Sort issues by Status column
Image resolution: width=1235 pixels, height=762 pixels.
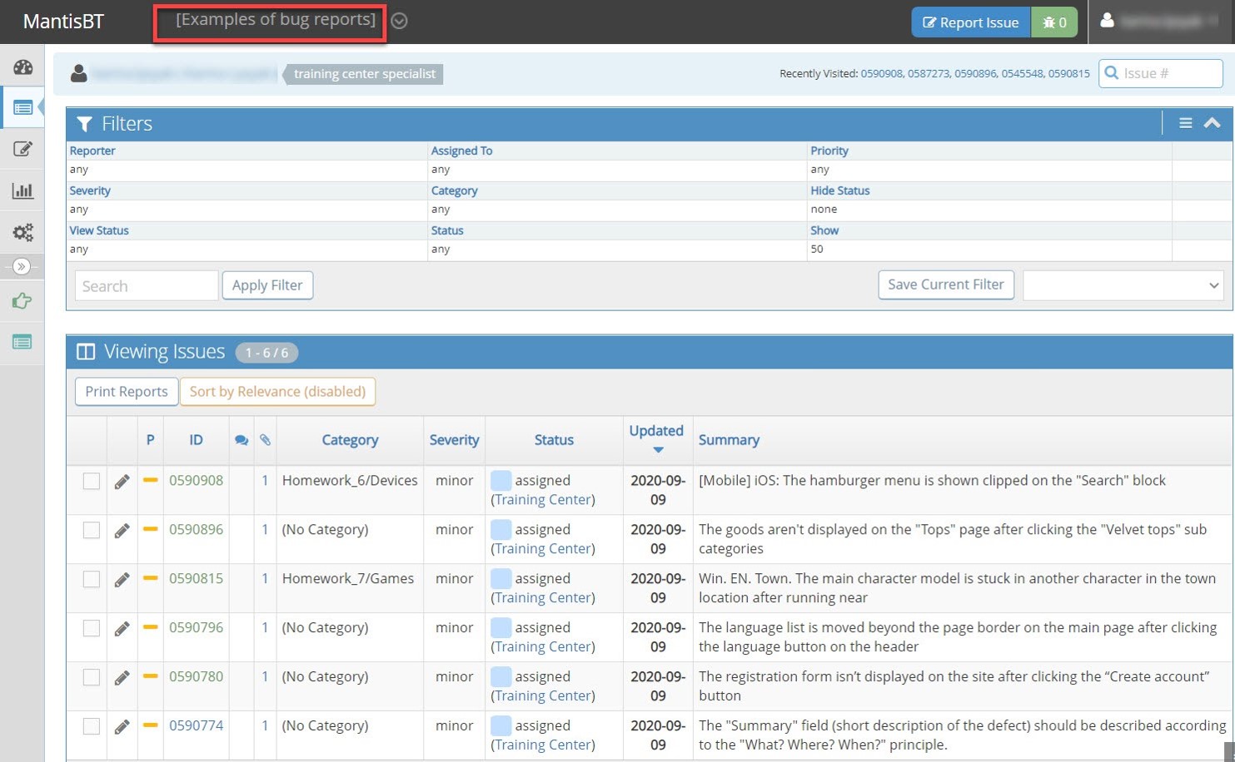(x=554, y=440)
